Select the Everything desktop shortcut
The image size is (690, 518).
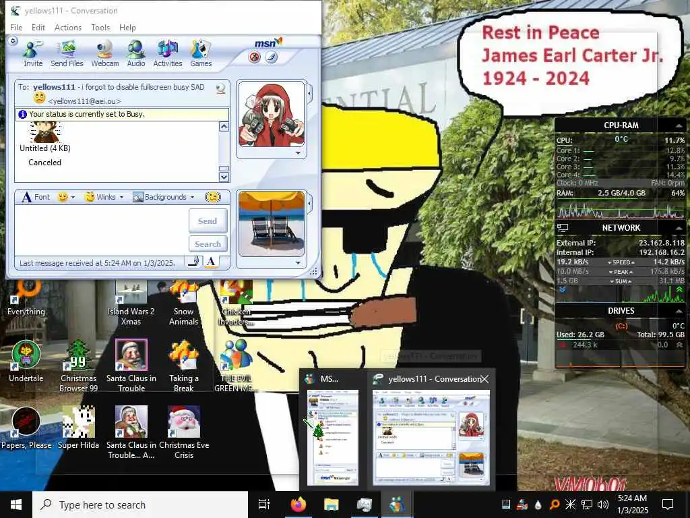(26, 298)
